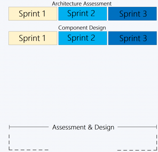Select Sprint 2 box under Architecture Assessment
Viewport: 158px width, 152px height.
tap(83, 14)
